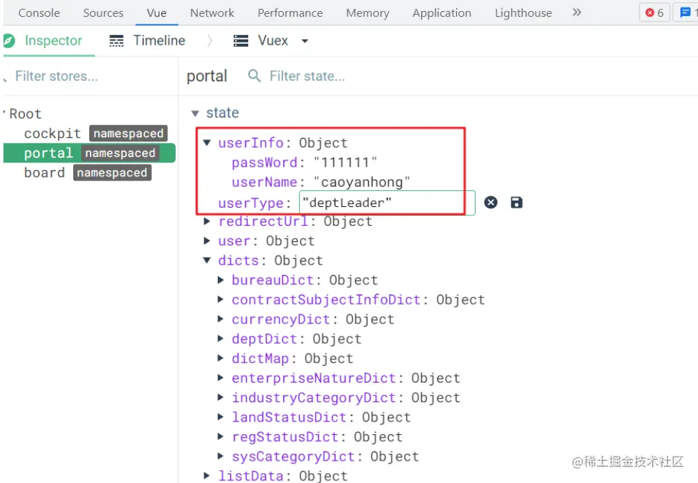
Task: Open the Sources tab
Action: 103,13
